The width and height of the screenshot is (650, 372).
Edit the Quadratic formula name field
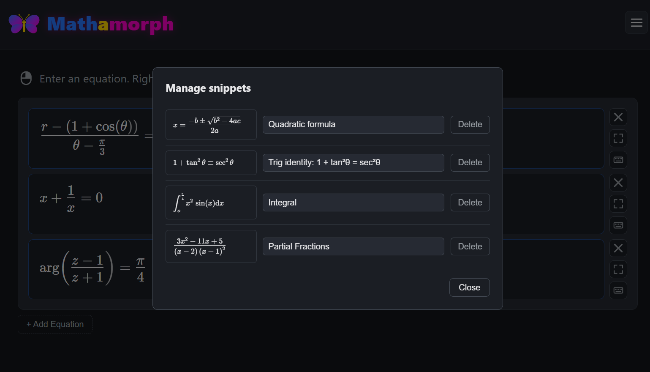click(354, 125)
